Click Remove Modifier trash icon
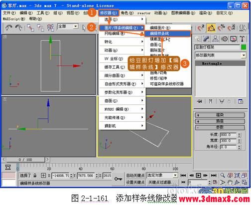Viewport: 251px width, 205px height. click(x=229, y=101)
